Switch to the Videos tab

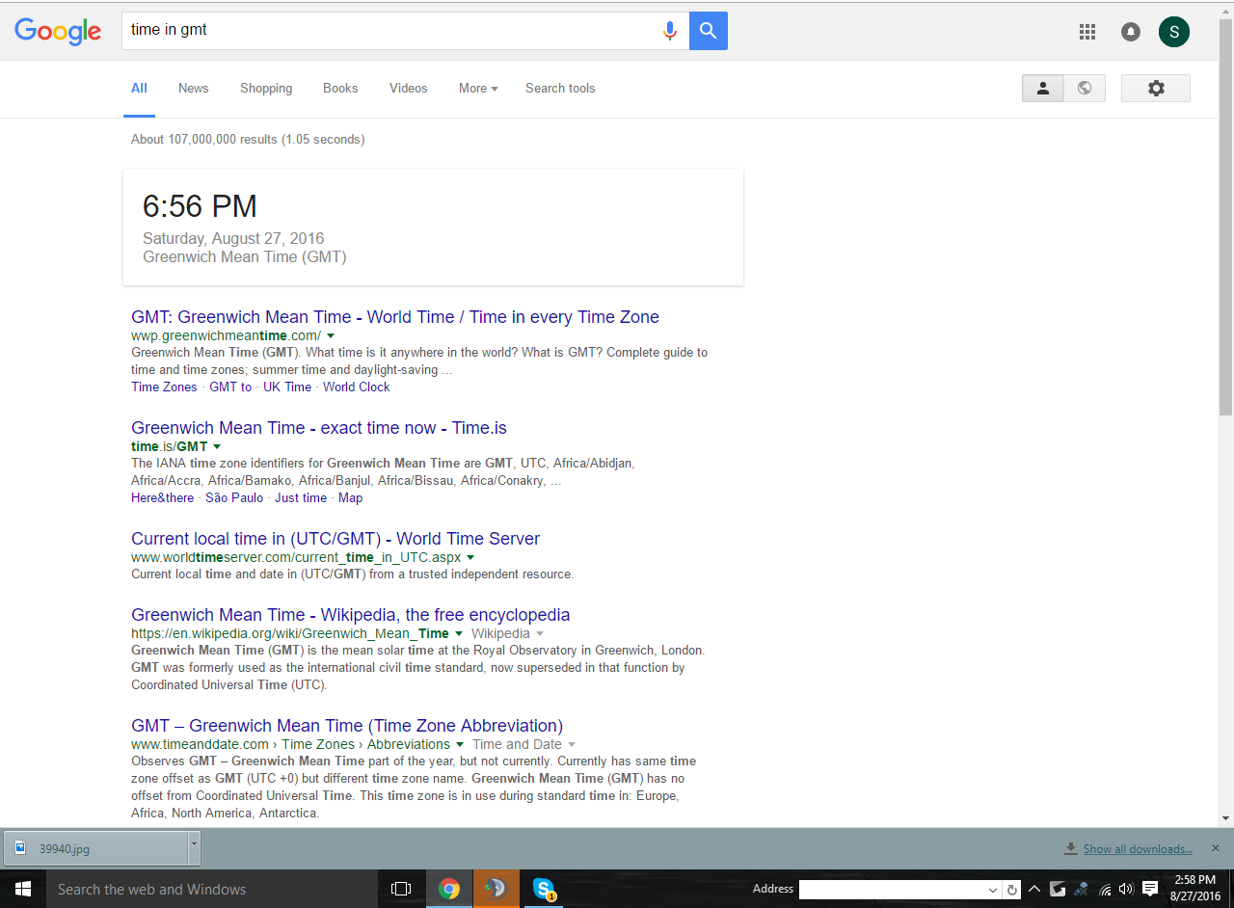click(409, 88)
